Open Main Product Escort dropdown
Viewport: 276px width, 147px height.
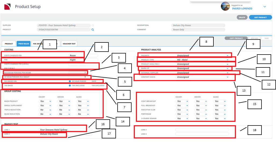tap(45, 101)
